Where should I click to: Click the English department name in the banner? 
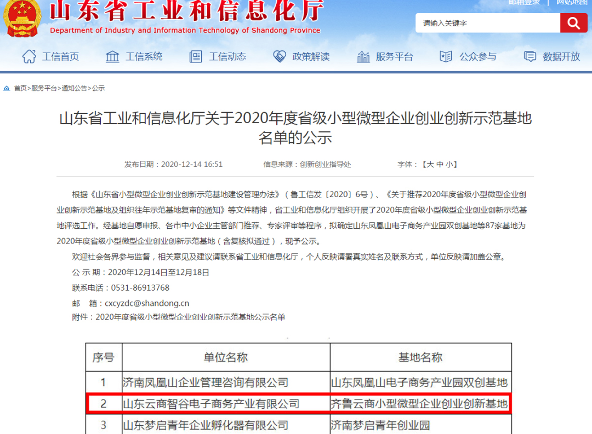[185, 31]
